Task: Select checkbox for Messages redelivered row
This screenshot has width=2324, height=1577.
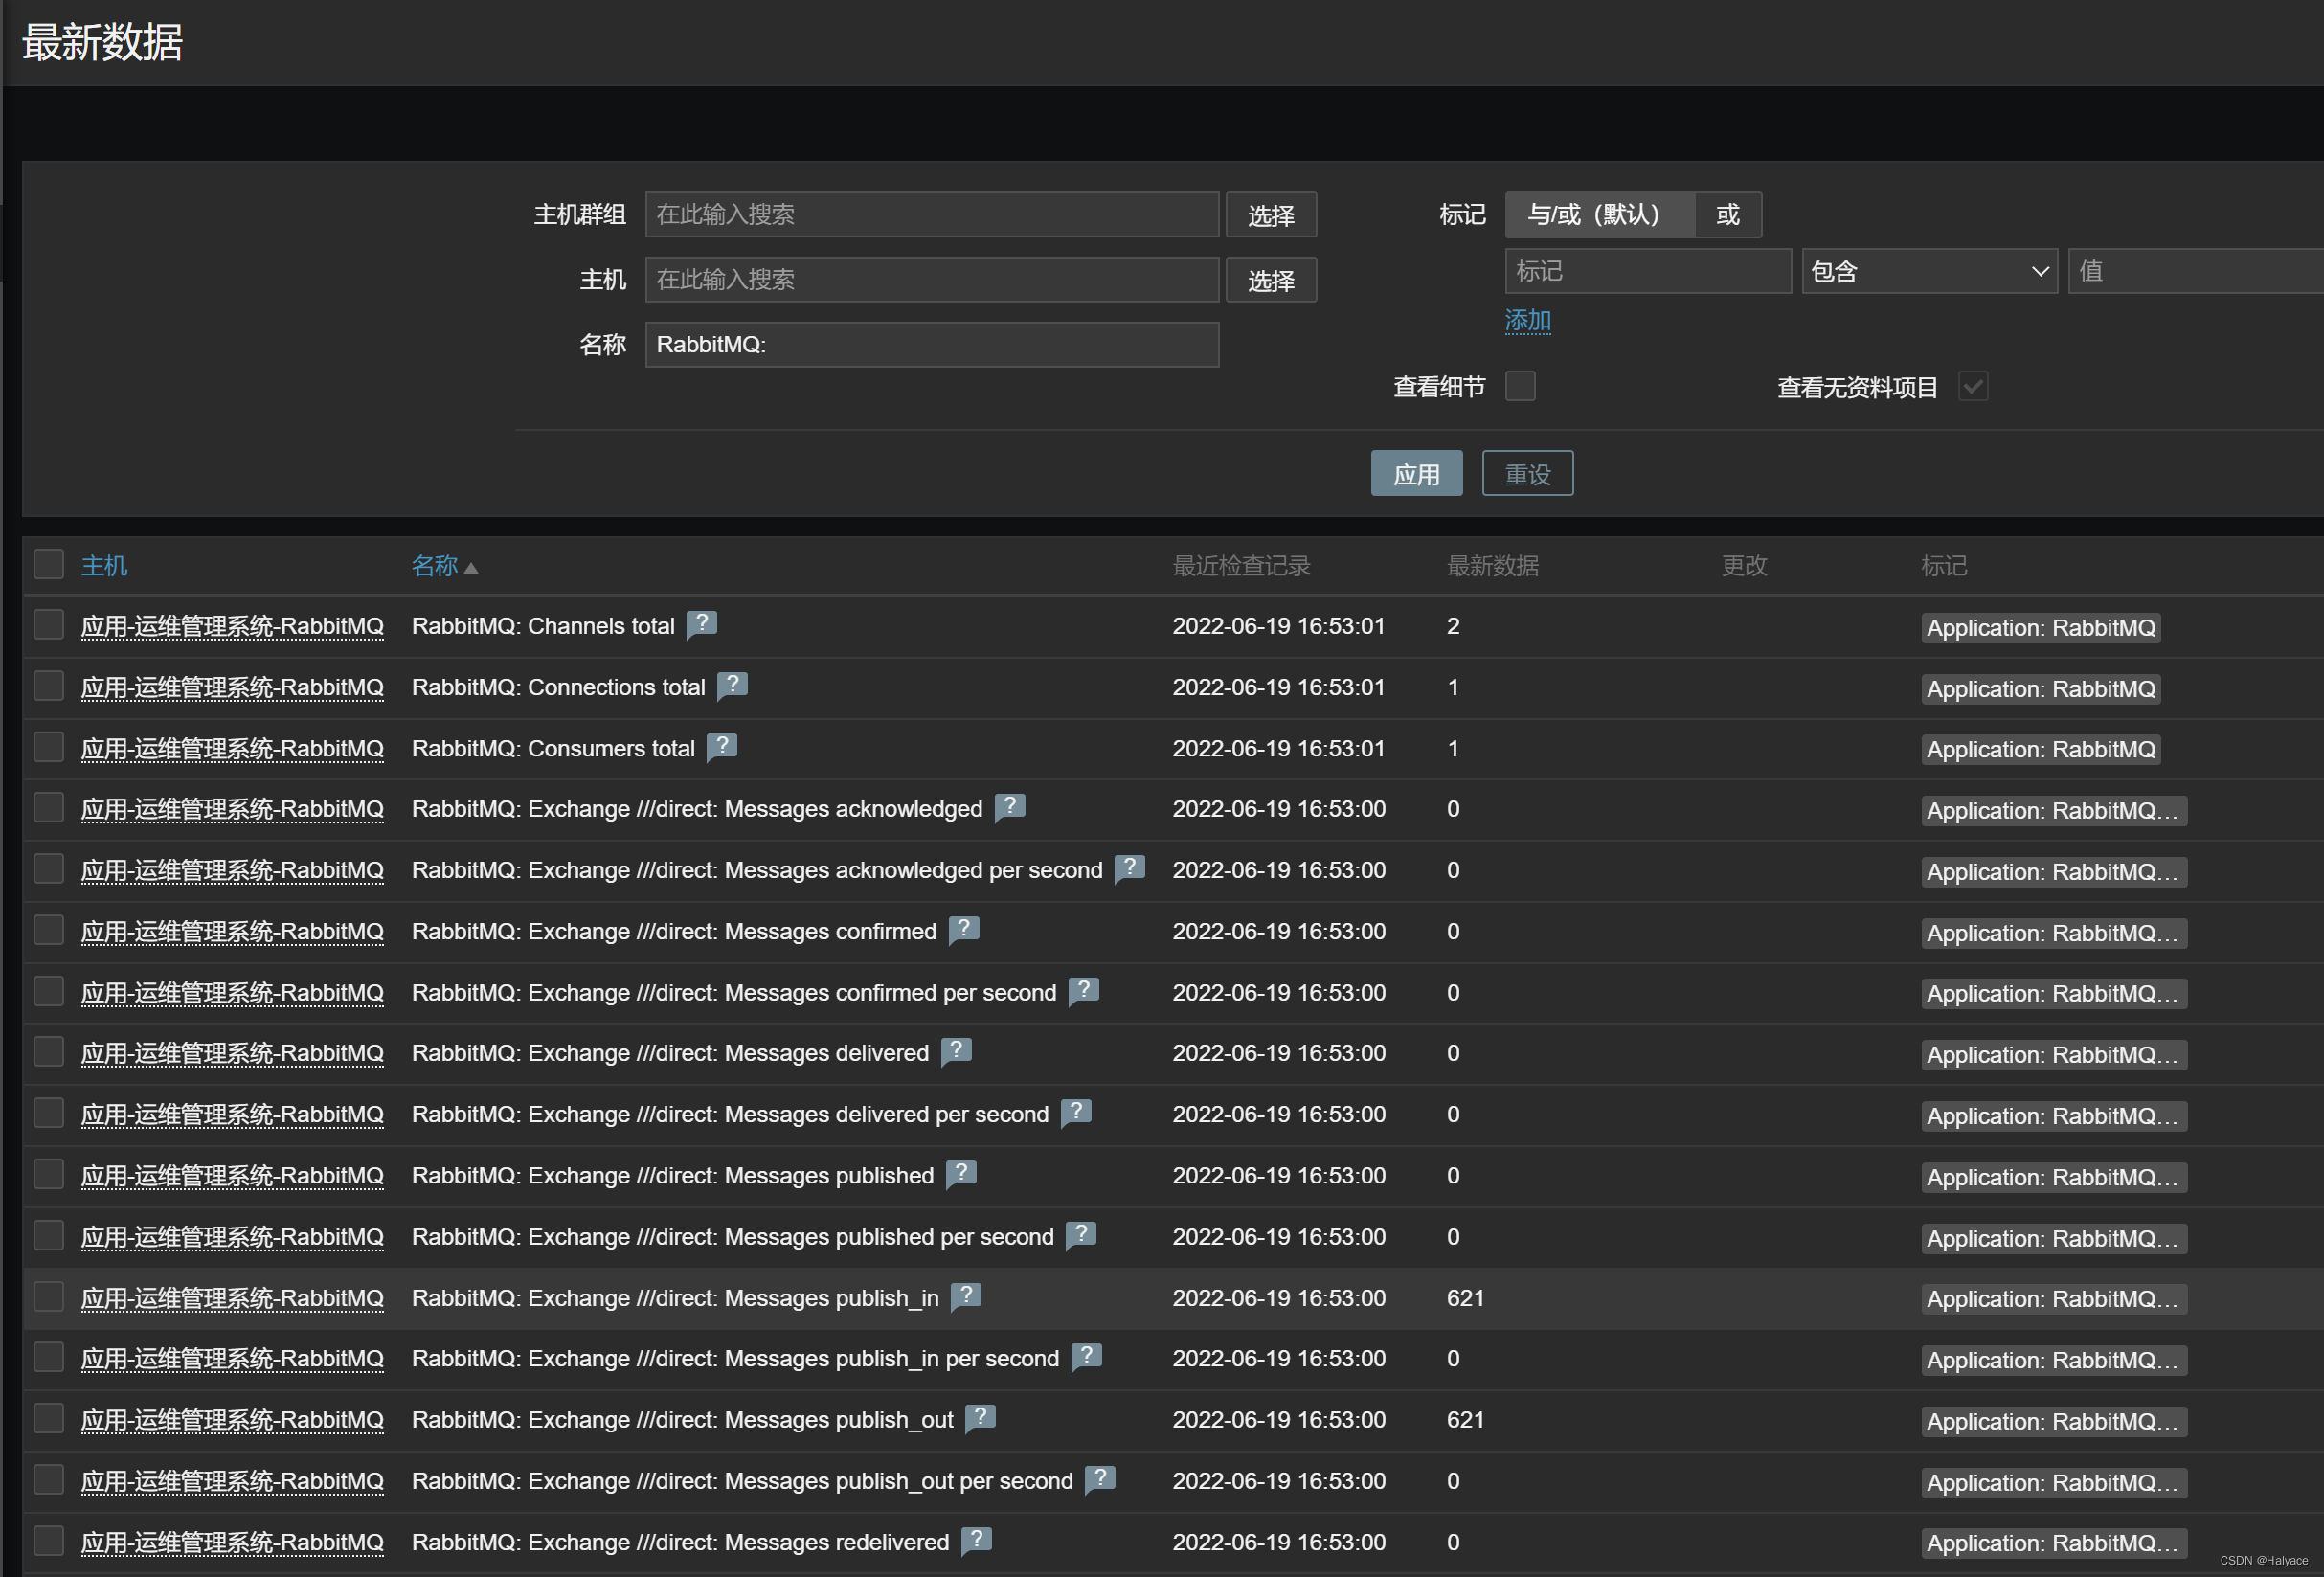Action: tap(49, 1541)
